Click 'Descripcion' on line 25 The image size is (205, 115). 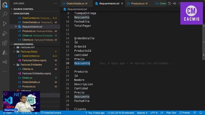point(83,84)
